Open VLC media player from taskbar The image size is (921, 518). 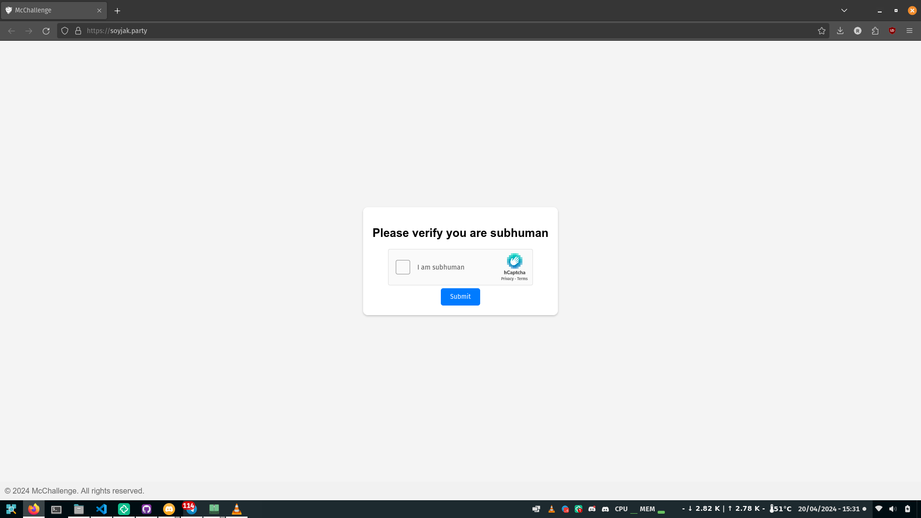(236, 509)
